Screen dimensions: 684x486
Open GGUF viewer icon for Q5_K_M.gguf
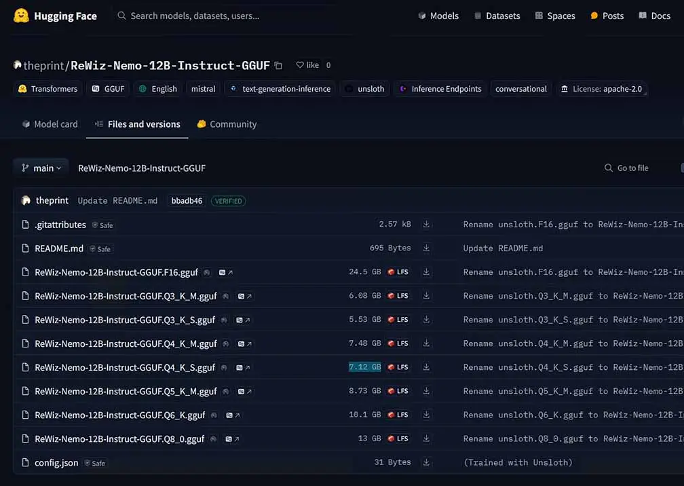tap(244, 392)
